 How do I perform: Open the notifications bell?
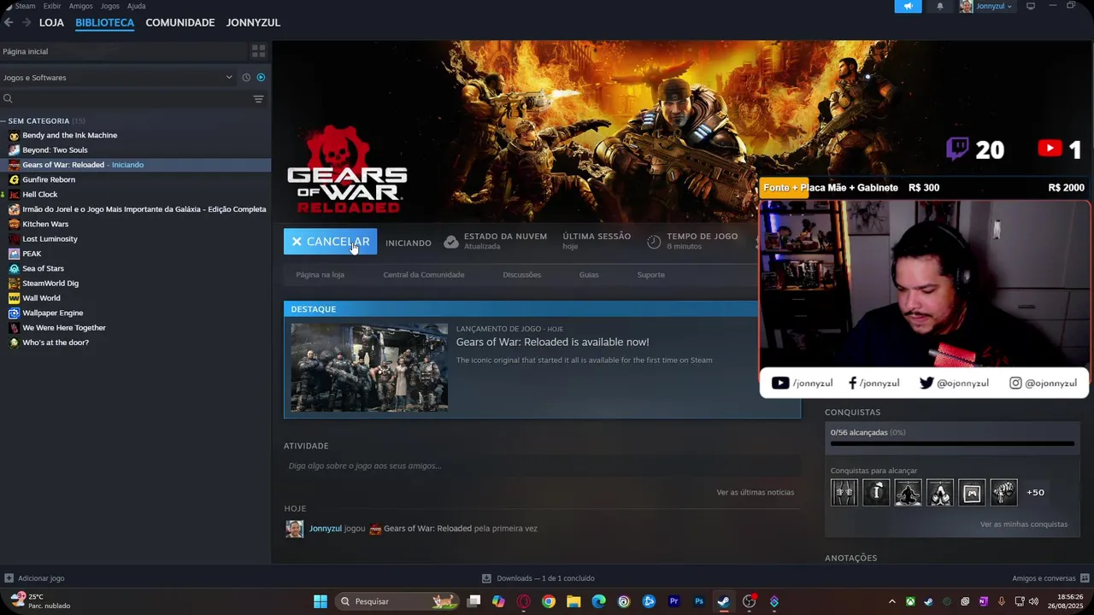(x=940, y=6)
